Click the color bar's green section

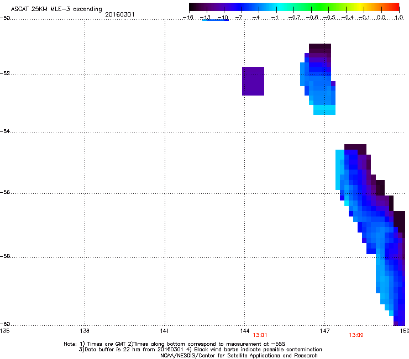(x=321, y=7)
